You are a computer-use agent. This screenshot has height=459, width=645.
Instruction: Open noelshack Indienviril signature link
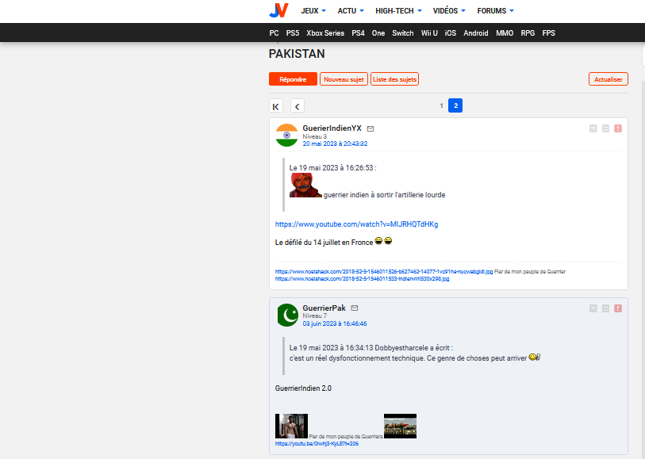click(x=362, y=278)
